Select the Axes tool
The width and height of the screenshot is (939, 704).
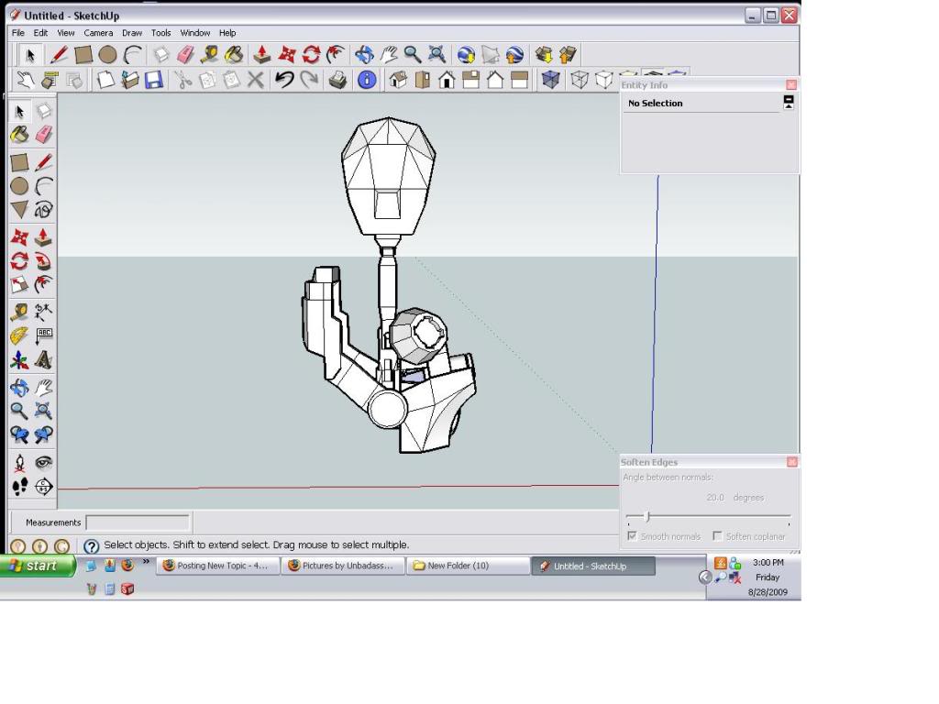(19, 360)
